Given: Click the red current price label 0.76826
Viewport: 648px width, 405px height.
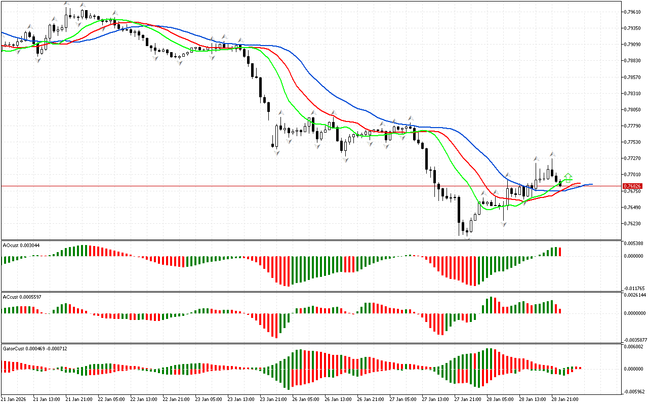Looking at the screenshot, I should point(632,186).
